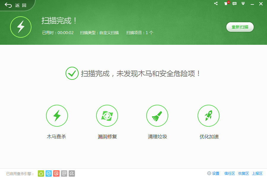The image size is (267, 178).
Task: Enable the first gray disabled engine
Action: pyautogui.click(x=64, y=174)
